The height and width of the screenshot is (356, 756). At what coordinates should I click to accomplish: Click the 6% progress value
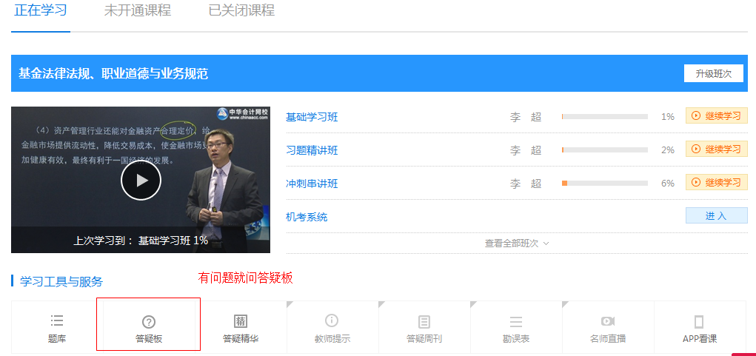[668, 184]
